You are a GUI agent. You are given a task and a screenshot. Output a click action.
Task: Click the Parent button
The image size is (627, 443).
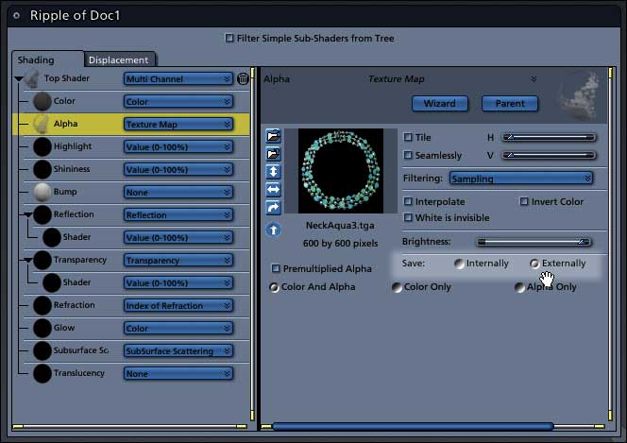(510, 103)
